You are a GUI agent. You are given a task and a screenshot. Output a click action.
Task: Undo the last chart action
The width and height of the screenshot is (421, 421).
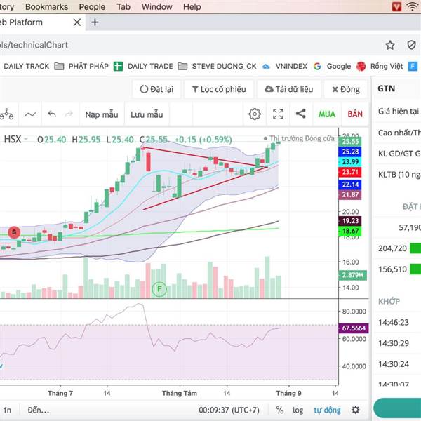point(52,114)
